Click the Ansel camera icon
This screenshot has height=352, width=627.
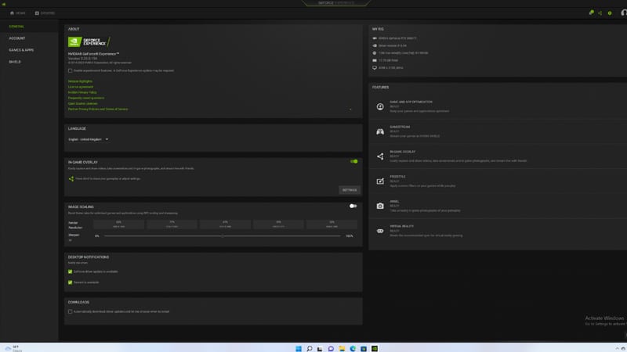(380, 206)
